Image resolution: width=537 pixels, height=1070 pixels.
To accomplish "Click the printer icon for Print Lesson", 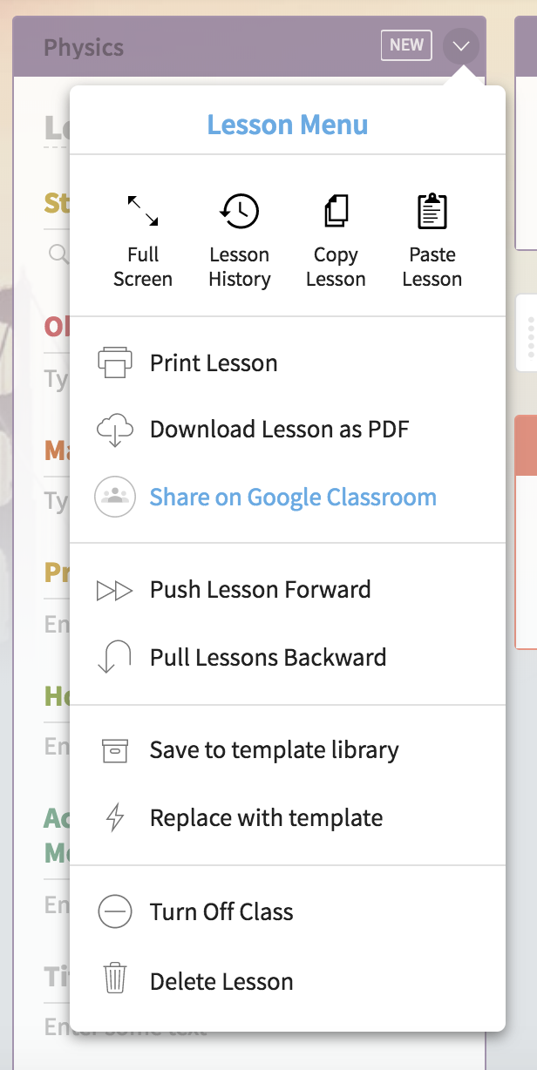I will coord(114,362).
